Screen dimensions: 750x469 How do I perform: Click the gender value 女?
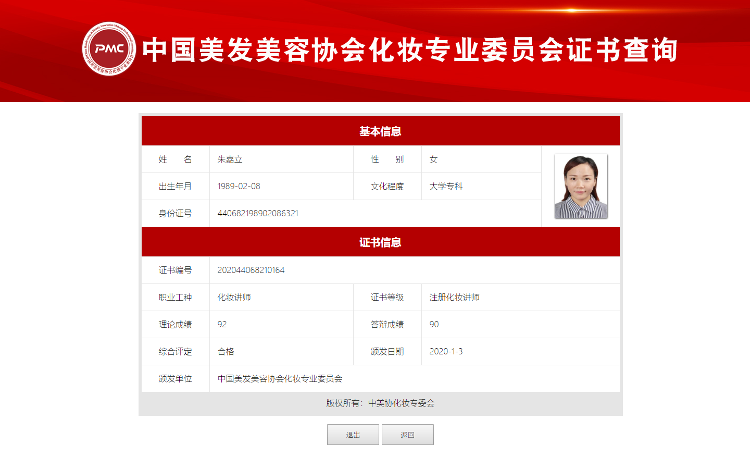433,159
